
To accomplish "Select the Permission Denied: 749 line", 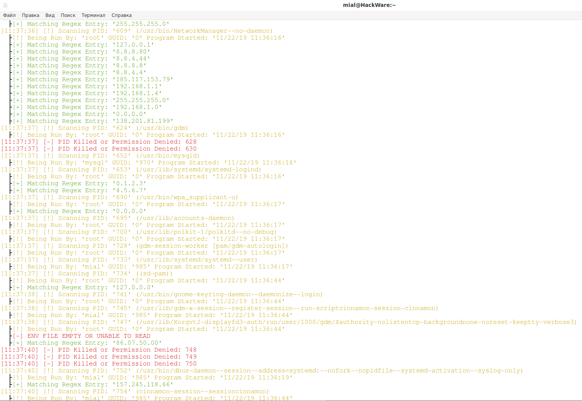I will point(99,357).
